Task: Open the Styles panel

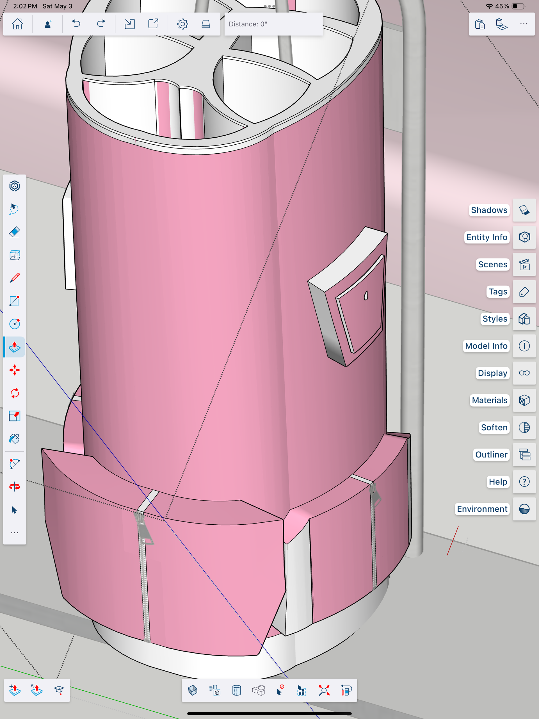Action: tap(524, 319)
